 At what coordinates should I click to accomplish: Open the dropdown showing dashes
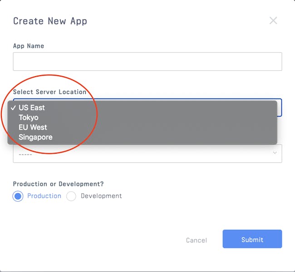coord(147,154)
